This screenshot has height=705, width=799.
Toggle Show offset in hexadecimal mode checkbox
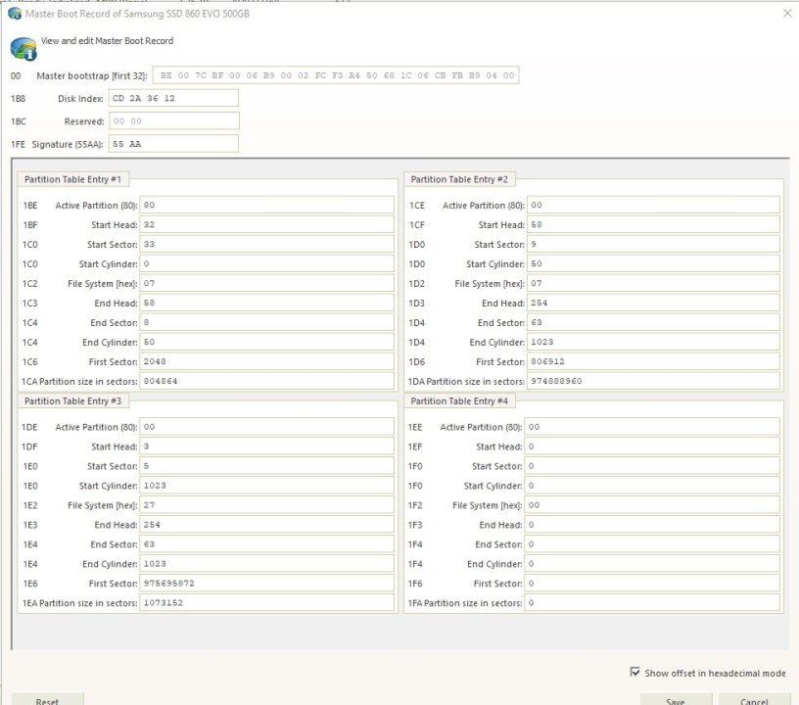(635, 673)
